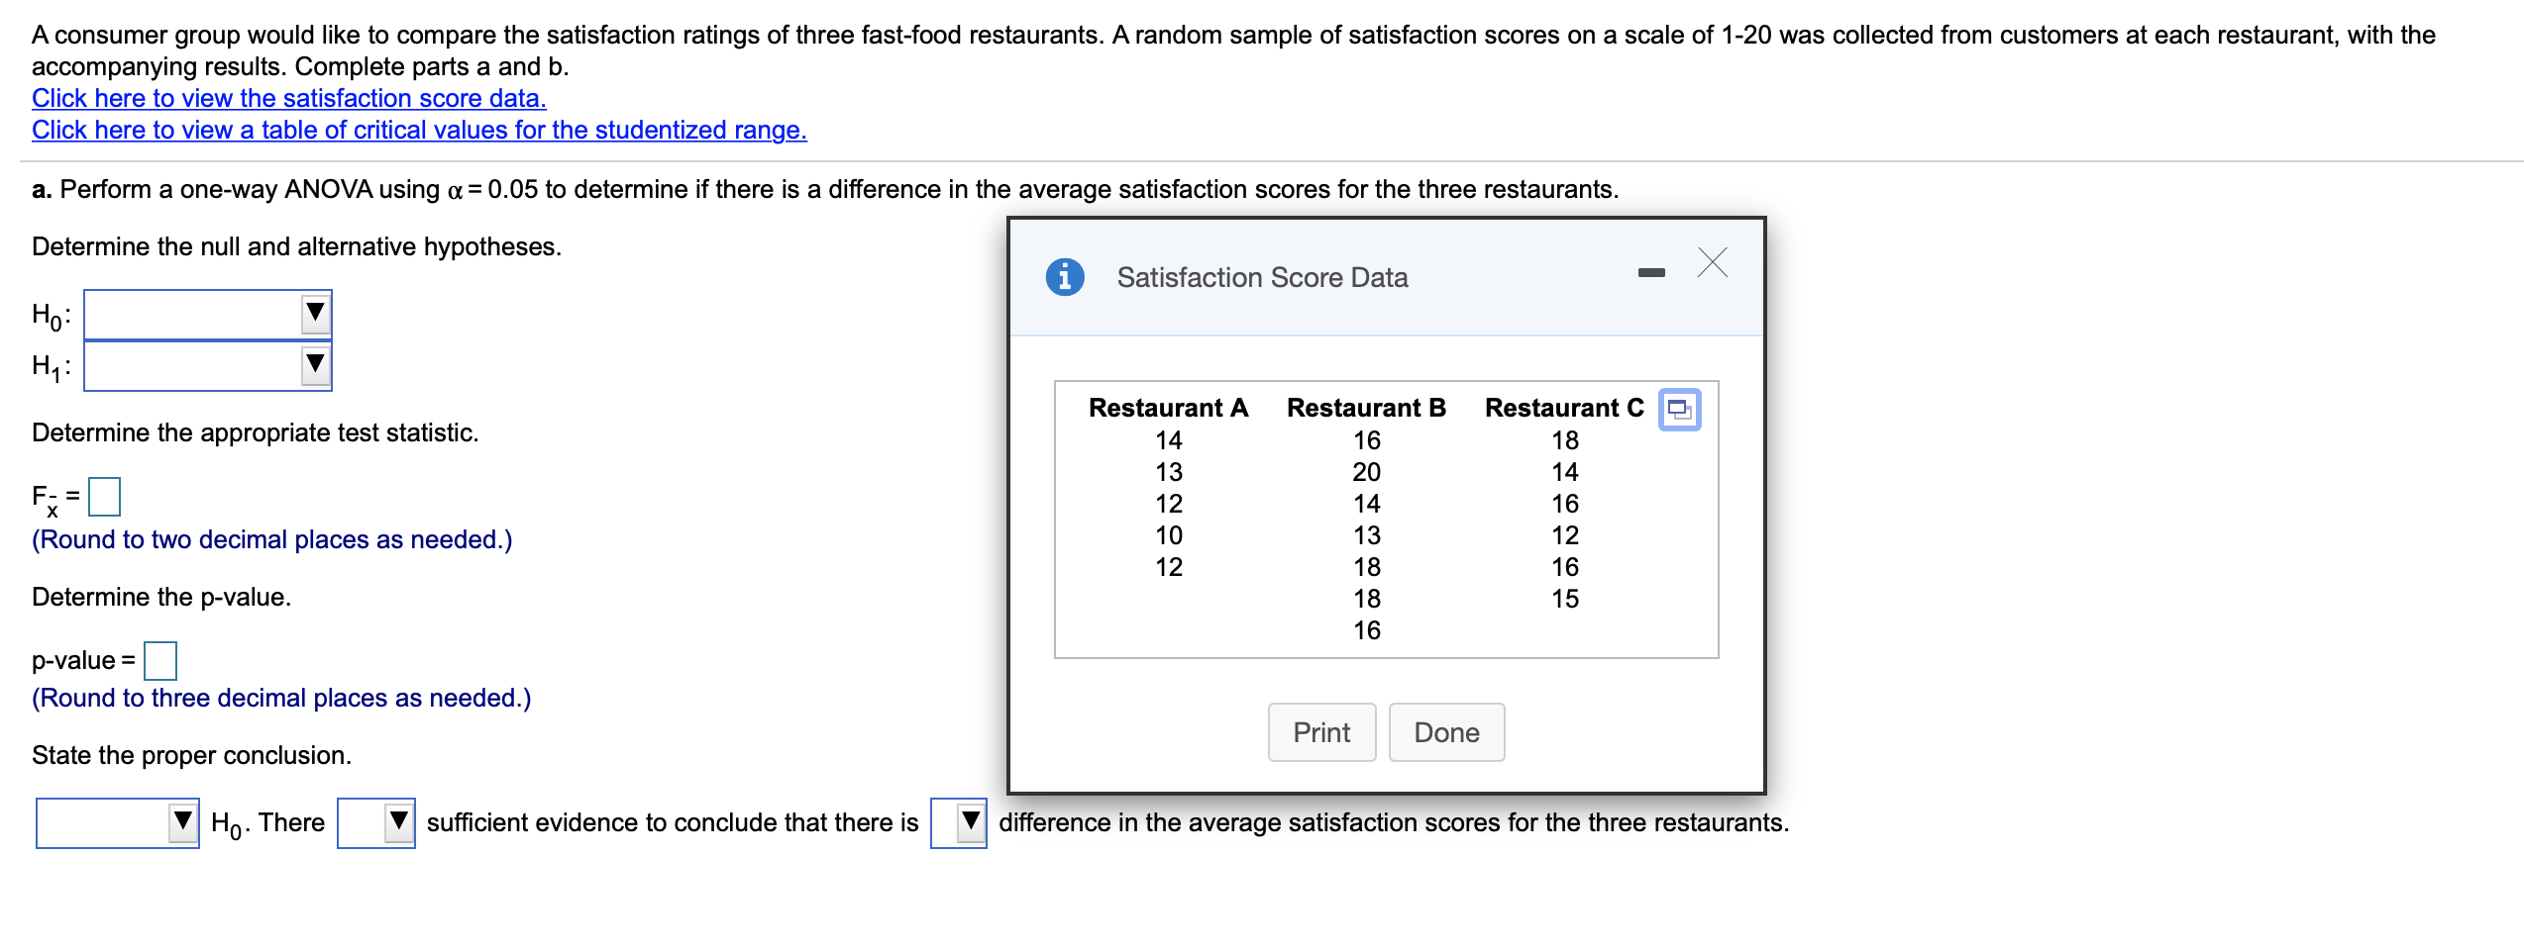Select the Restaurant B column header

(1366, 407)
